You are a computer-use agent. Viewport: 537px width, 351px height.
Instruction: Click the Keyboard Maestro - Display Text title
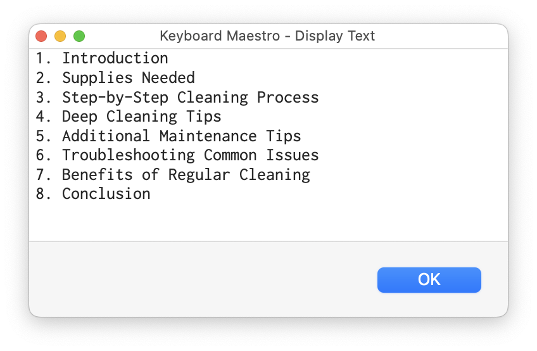267,36
